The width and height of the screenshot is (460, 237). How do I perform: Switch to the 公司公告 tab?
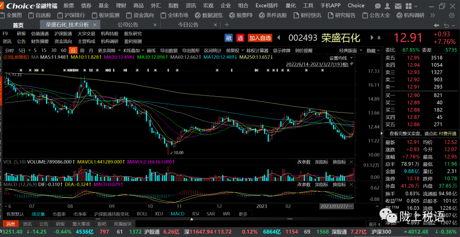(x=128, y=25)
